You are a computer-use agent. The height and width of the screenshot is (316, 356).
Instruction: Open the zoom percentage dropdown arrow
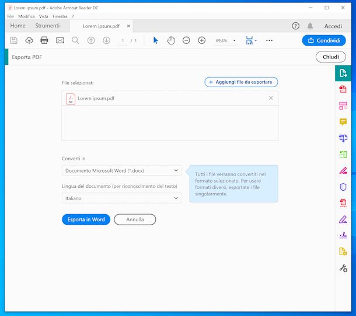coord(234,40)
